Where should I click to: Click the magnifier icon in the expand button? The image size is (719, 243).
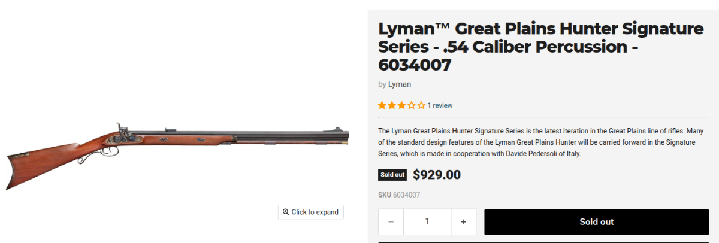tap(286, 212)
